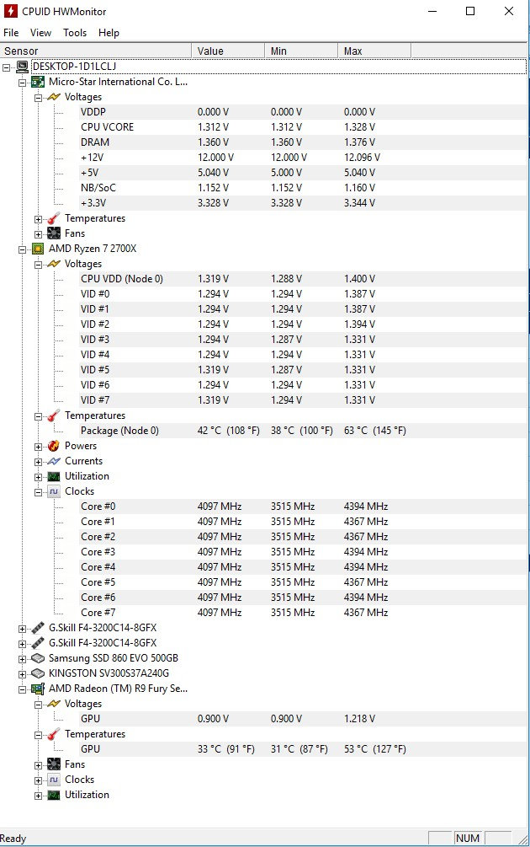Click the Ready status text
The height and width of the screenshot is (847, 530).
(x=13, y=839)
